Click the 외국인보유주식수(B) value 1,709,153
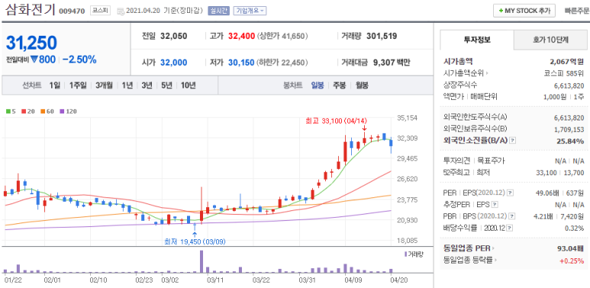The height and width of the screenshot is (288, 590). (569, 130)
